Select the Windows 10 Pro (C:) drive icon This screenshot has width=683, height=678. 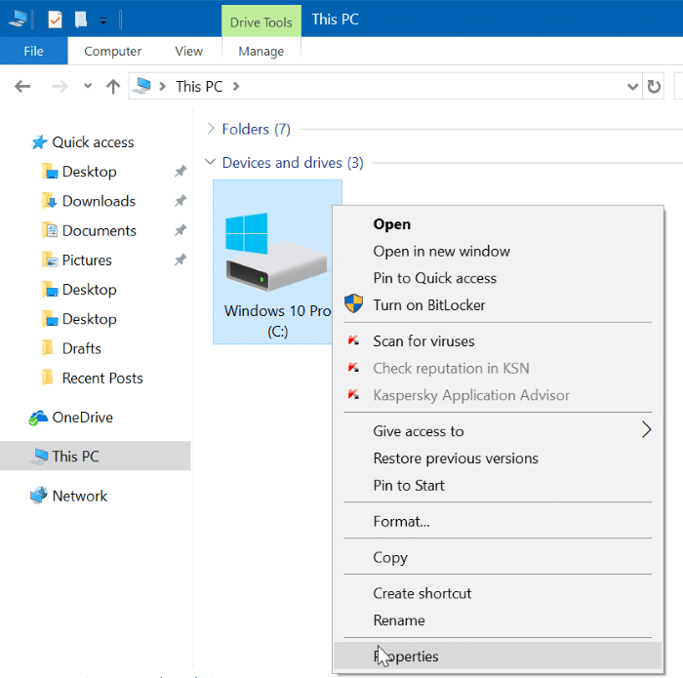276,253
